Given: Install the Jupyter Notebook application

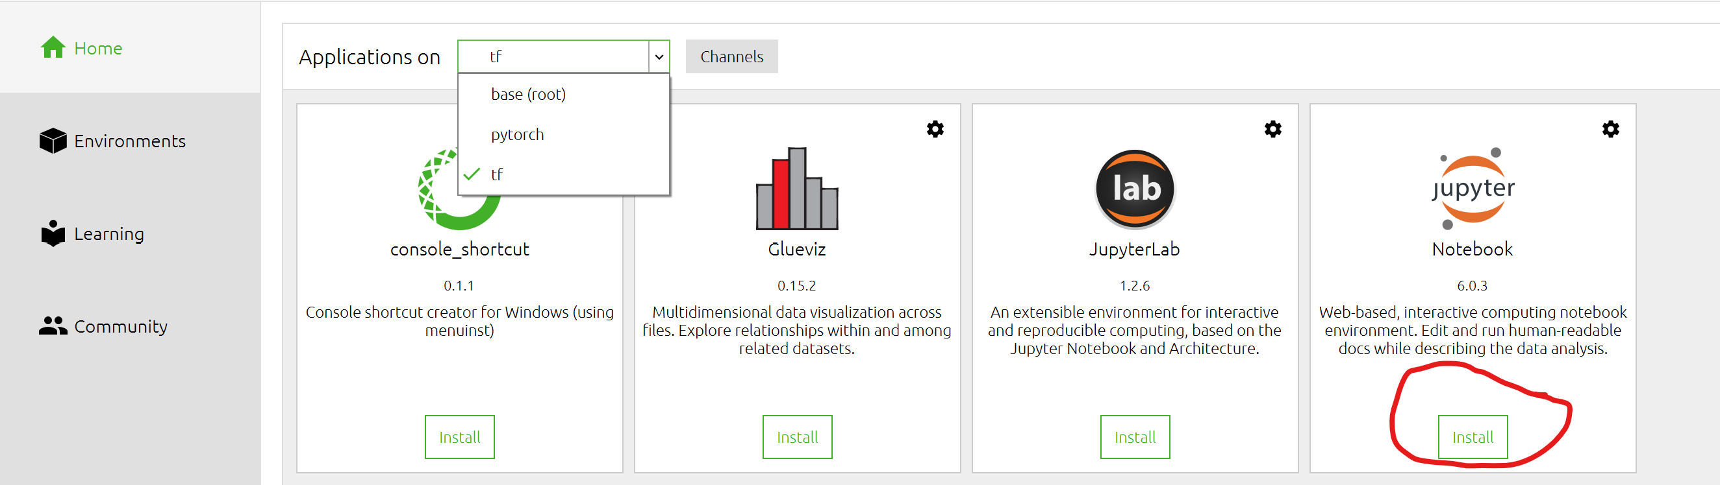Looking at the screenshot, I should [x=1473, y=437].
